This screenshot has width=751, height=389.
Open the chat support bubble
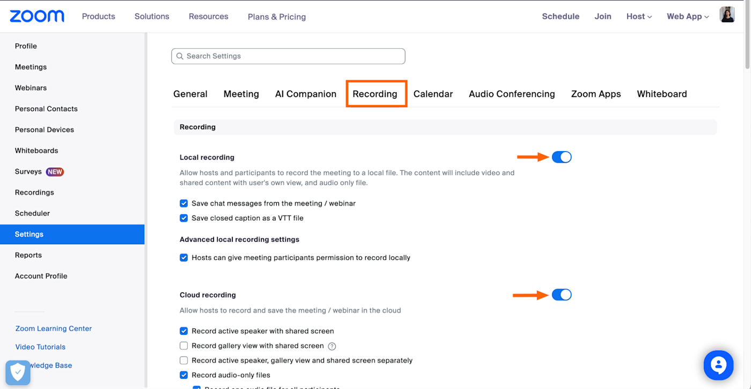click(718, 365)
